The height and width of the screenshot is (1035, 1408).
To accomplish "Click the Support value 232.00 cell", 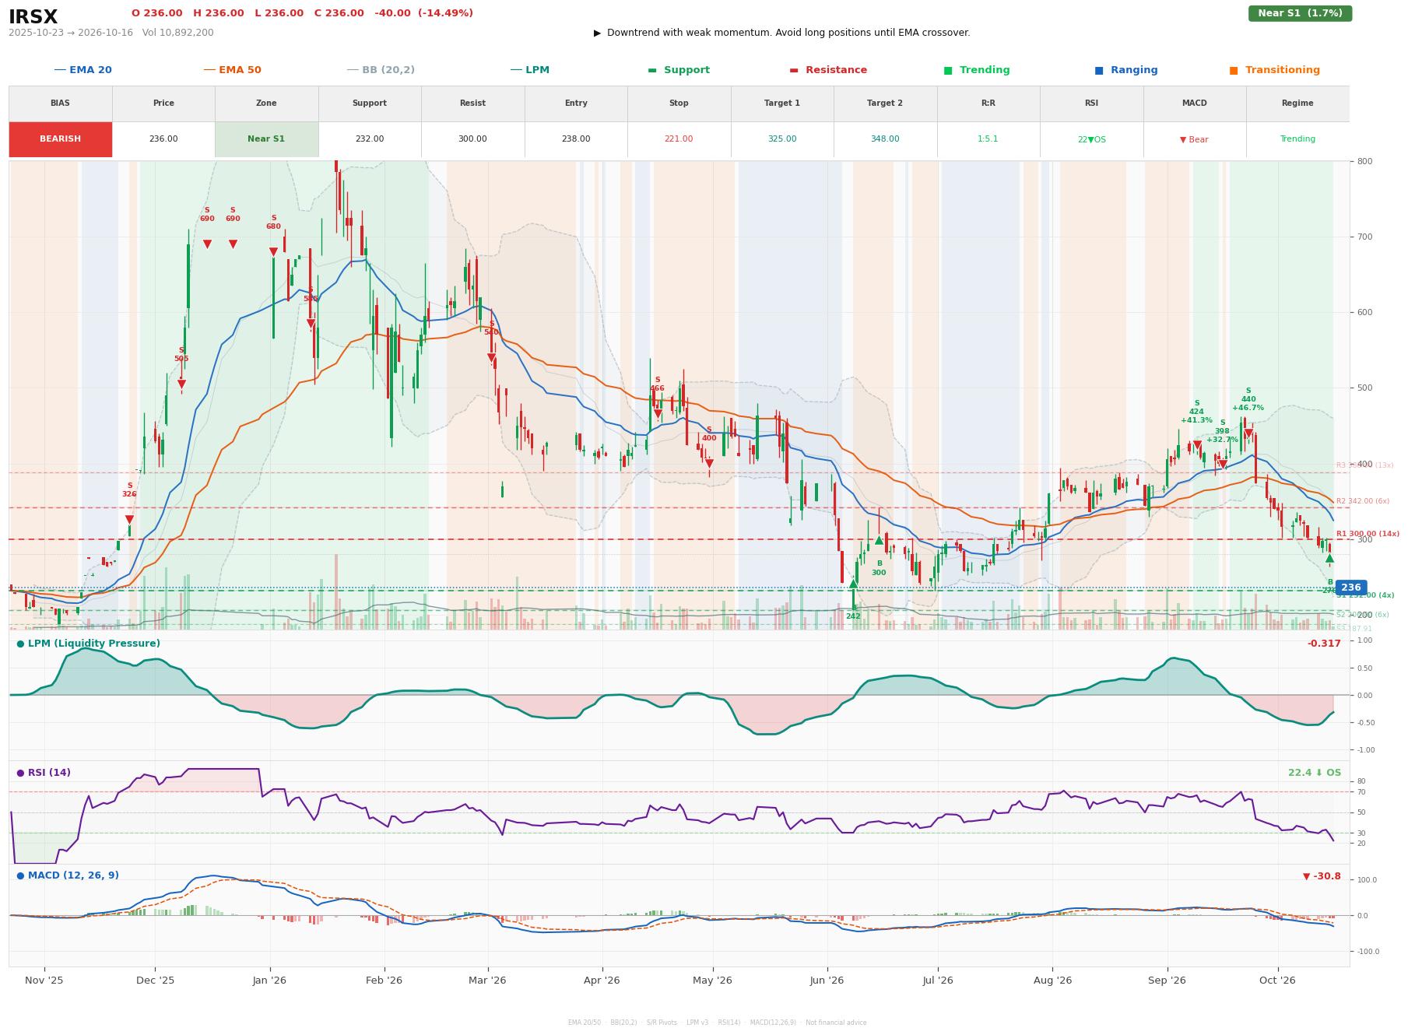I will 369,139.
